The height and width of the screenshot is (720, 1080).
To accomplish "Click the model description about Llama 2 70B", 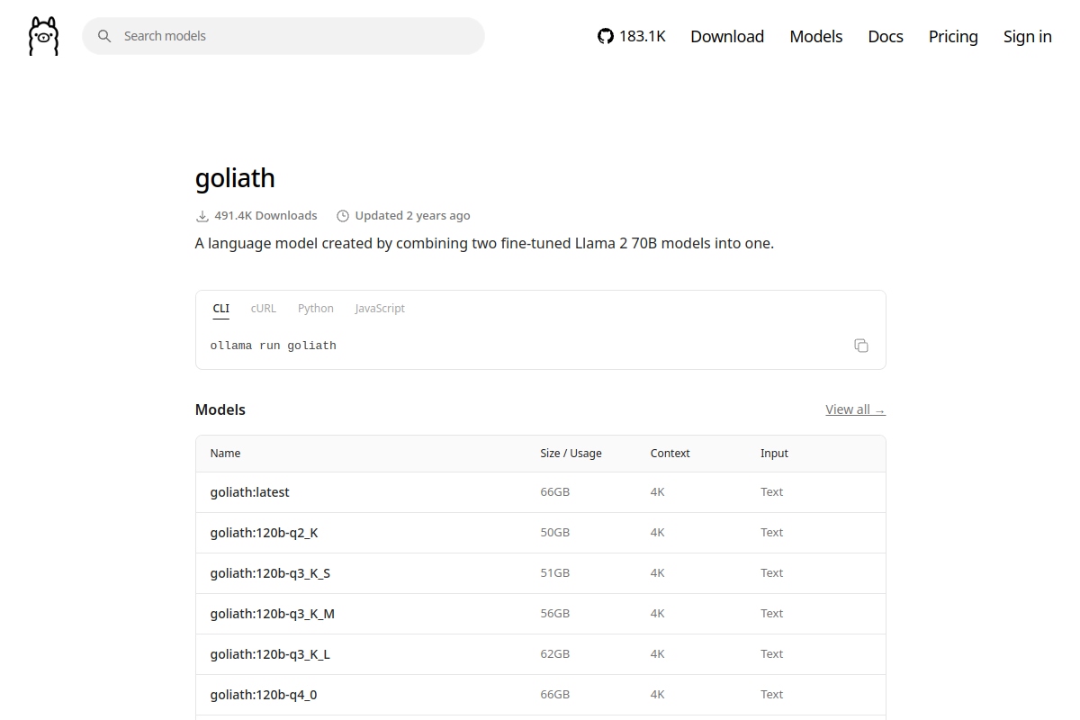I will coord(484,243).
